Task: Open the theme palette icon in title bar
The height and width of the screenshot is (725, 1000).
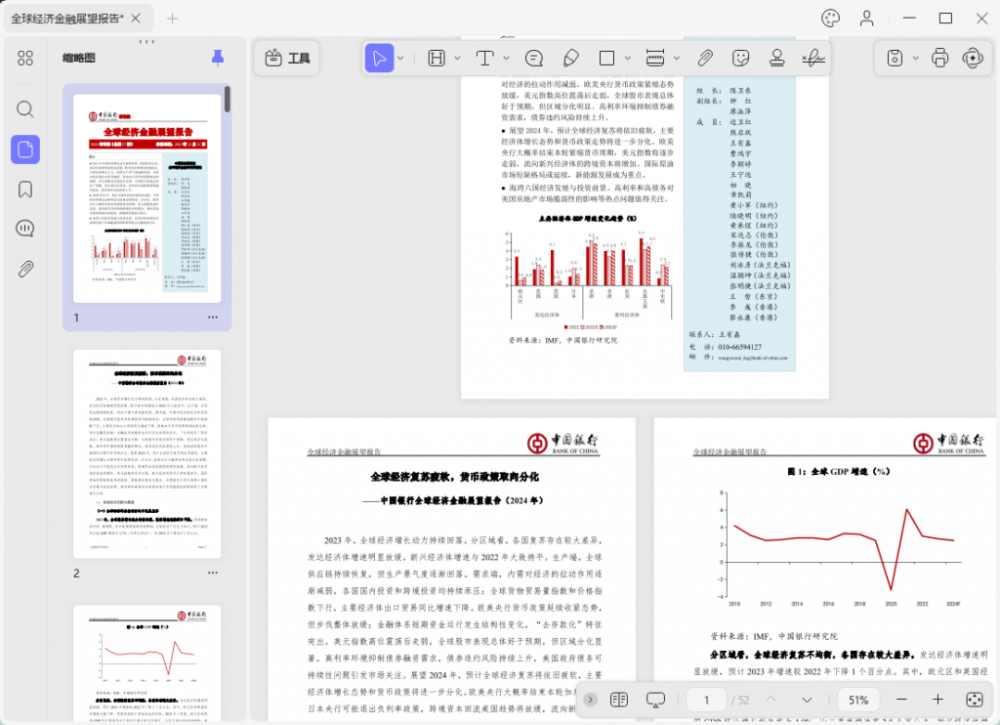Action: tap(830, 19)
